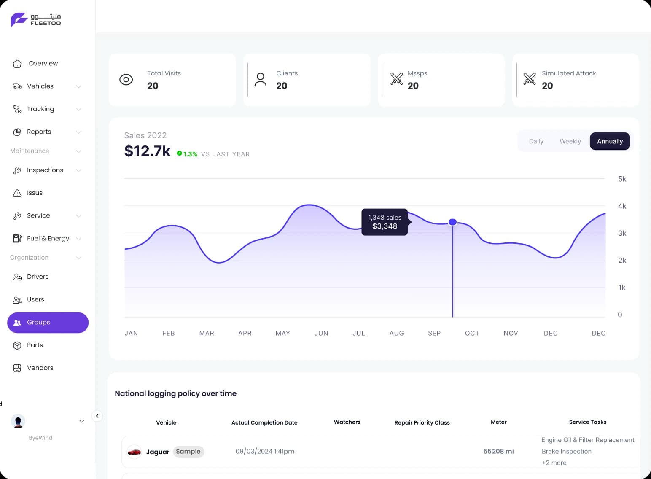Select the Annually chart range
This screenshot has height=479, width=651.
click(x=610, y=141)
